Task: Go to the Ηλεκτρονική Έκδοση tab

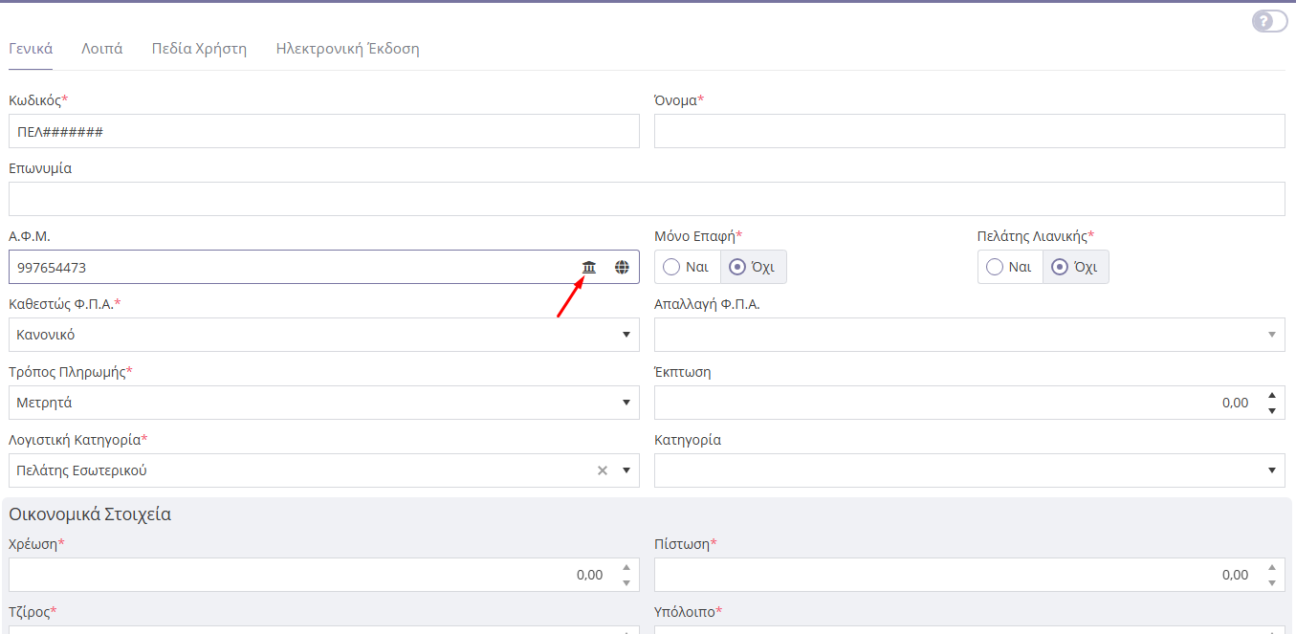Action: tap(347, 49)
